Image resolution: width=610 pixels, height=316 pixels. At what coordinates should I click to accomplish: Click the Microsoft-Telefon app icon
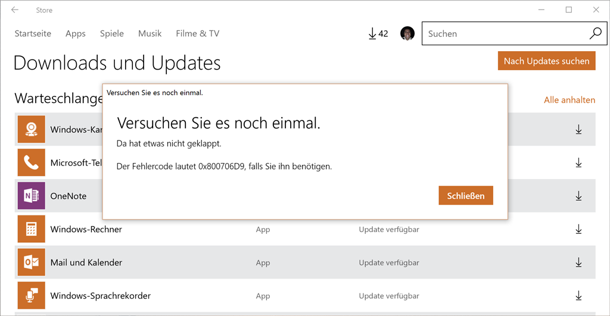click(31, 162)
